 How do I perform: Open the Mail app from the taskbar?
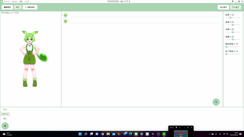(114, 134)
